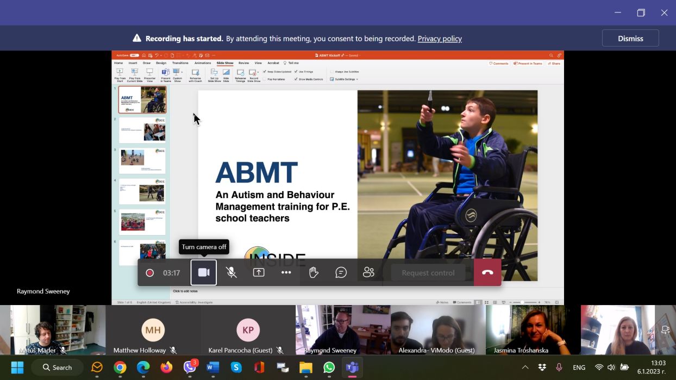676x380 pixels.
Task: Open more actions ellipsis menu
Action: point(286,273)
